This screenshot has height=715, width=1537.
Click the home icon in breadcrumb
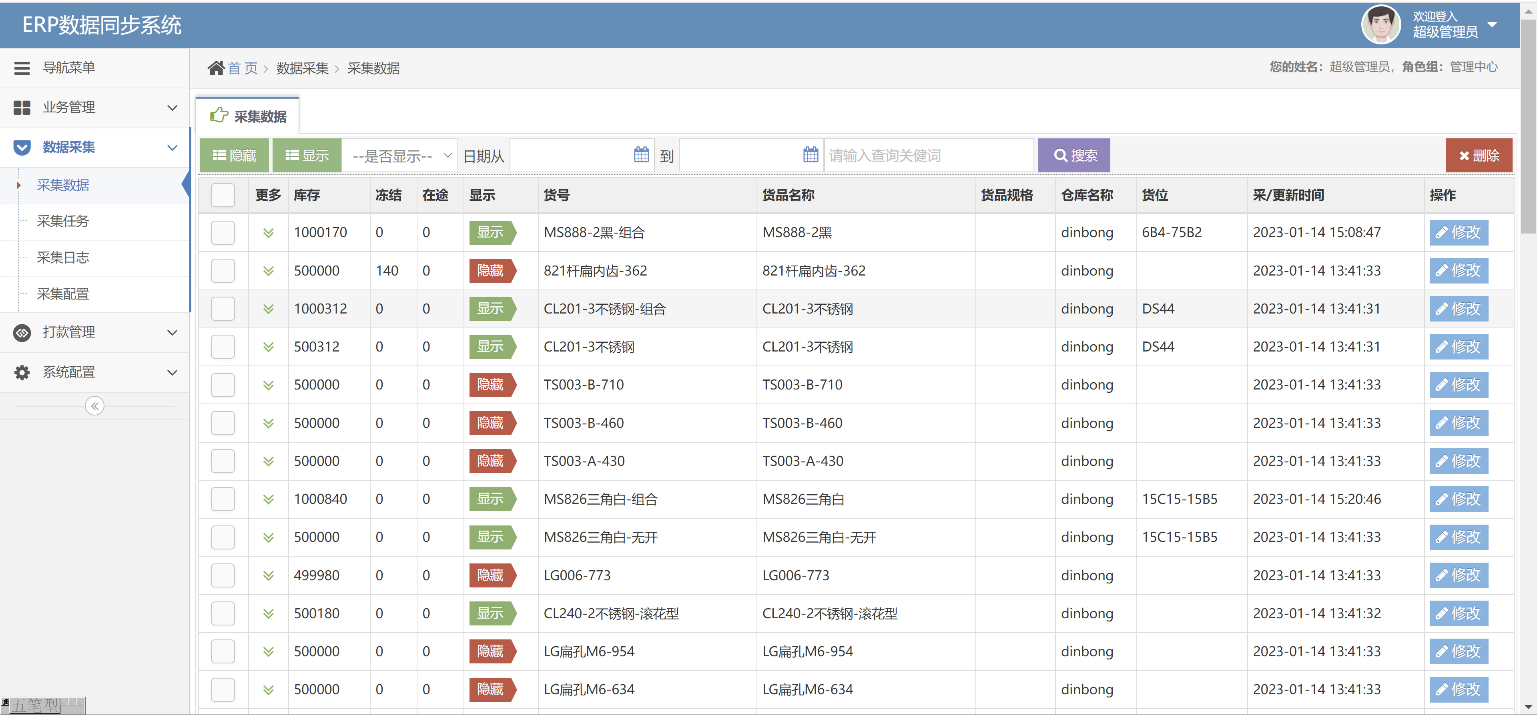coord(215,68)
